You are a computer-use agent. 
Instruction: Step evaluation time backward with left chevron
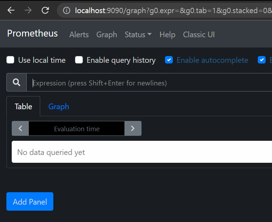20,128
